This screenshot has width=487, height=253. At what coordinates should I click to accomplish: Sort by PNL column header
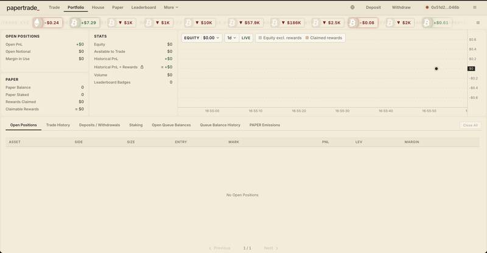[x=325, y=142]
